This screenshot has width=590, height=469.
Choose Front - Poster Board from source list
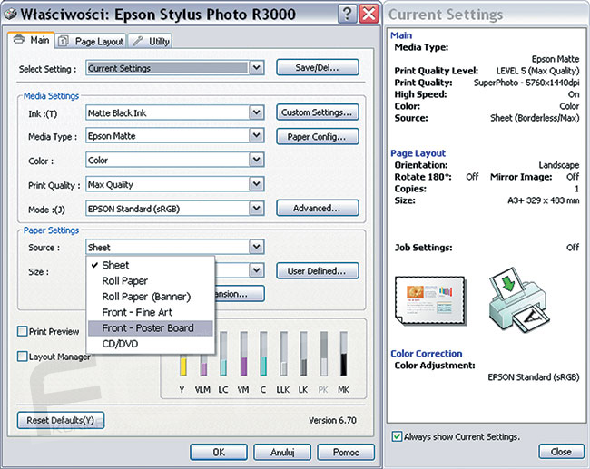click(x=147, y=327)
